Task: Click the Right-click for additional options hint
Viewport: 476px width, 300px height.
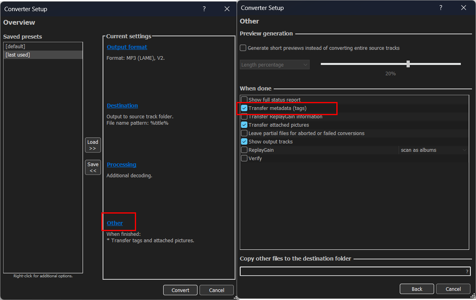Action: (43, 276)
